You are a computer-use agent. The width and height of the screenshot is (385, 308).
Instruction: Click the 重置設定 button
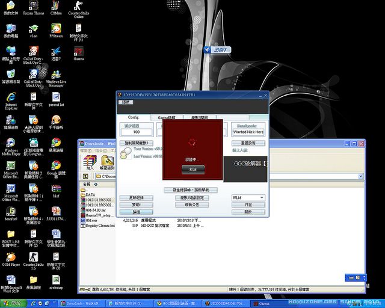248,143
